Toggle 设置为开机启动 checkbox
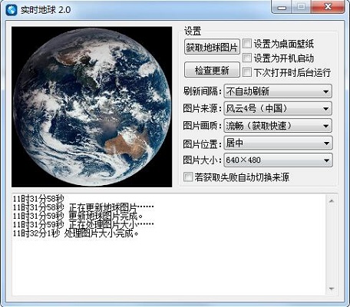350x307 pixels. pos(247,58)
